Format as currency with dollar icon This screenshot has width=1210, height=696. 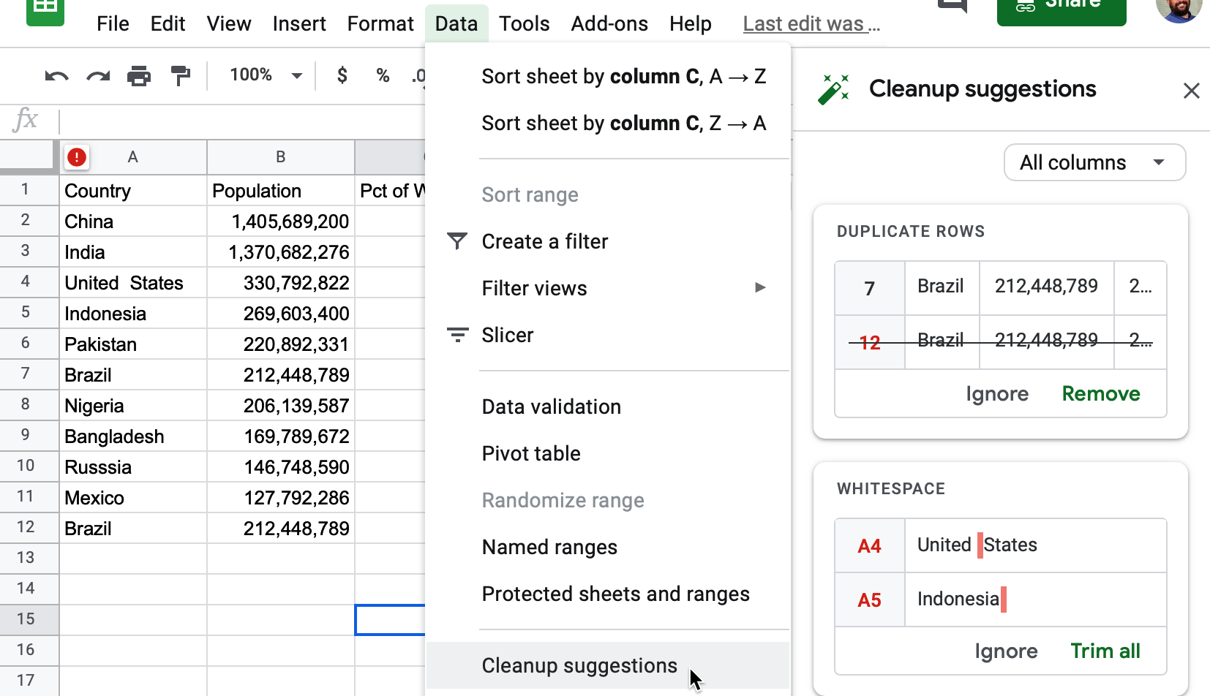coord(342,75)
